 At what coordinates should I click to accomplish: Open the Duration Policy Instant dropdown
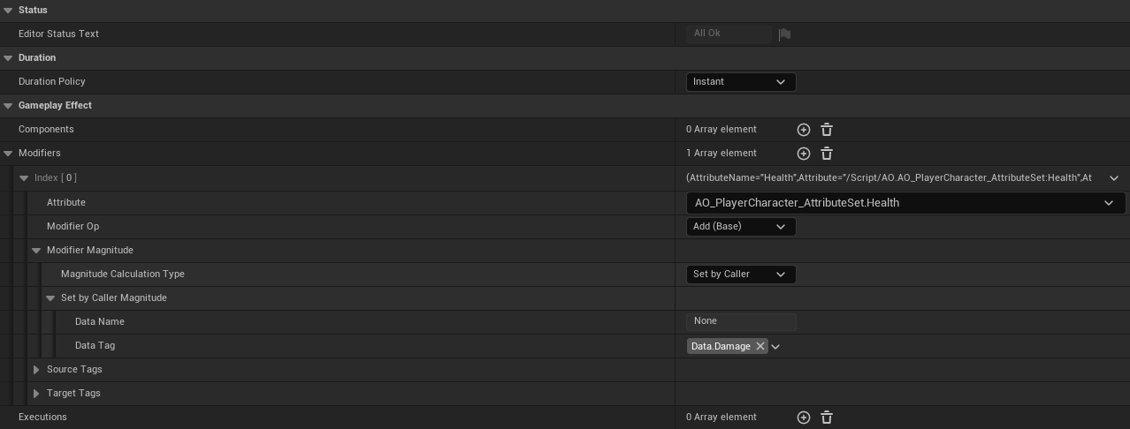pyautogui.click(x=741, y=82)
